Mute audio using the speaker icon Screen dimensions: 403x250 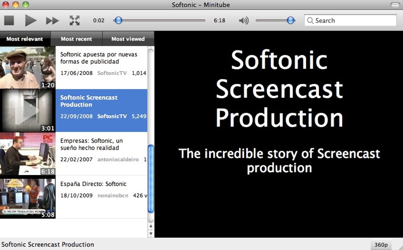(244, 21)
